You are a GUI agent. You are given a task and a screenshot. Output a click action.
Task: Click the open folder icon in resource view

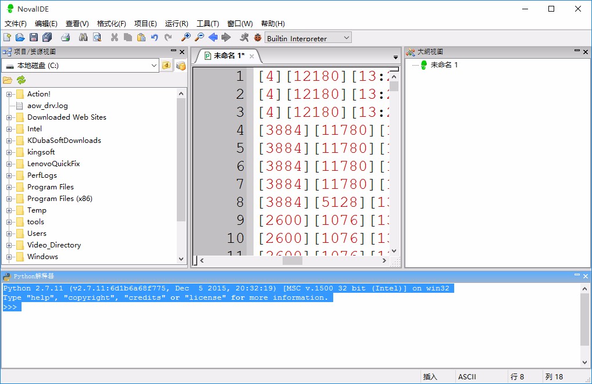coord(8,80)
